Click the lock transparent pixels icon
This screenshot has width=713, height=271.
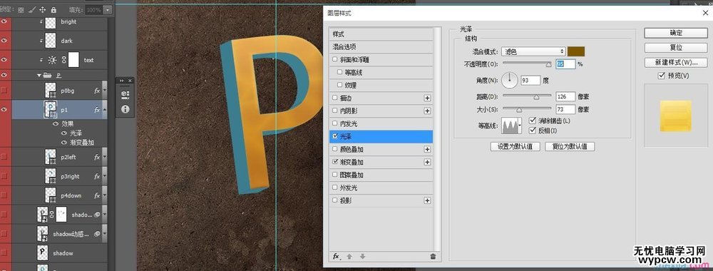[21, 9]
